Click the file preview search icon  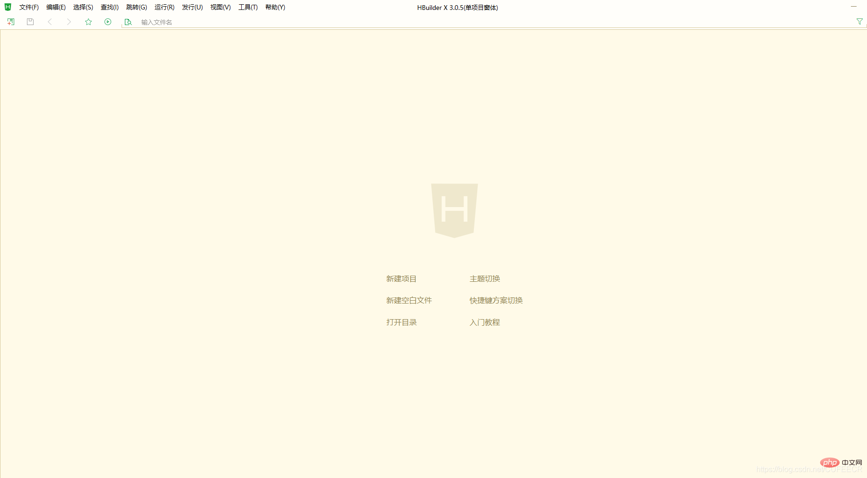[x=128, y=22]
